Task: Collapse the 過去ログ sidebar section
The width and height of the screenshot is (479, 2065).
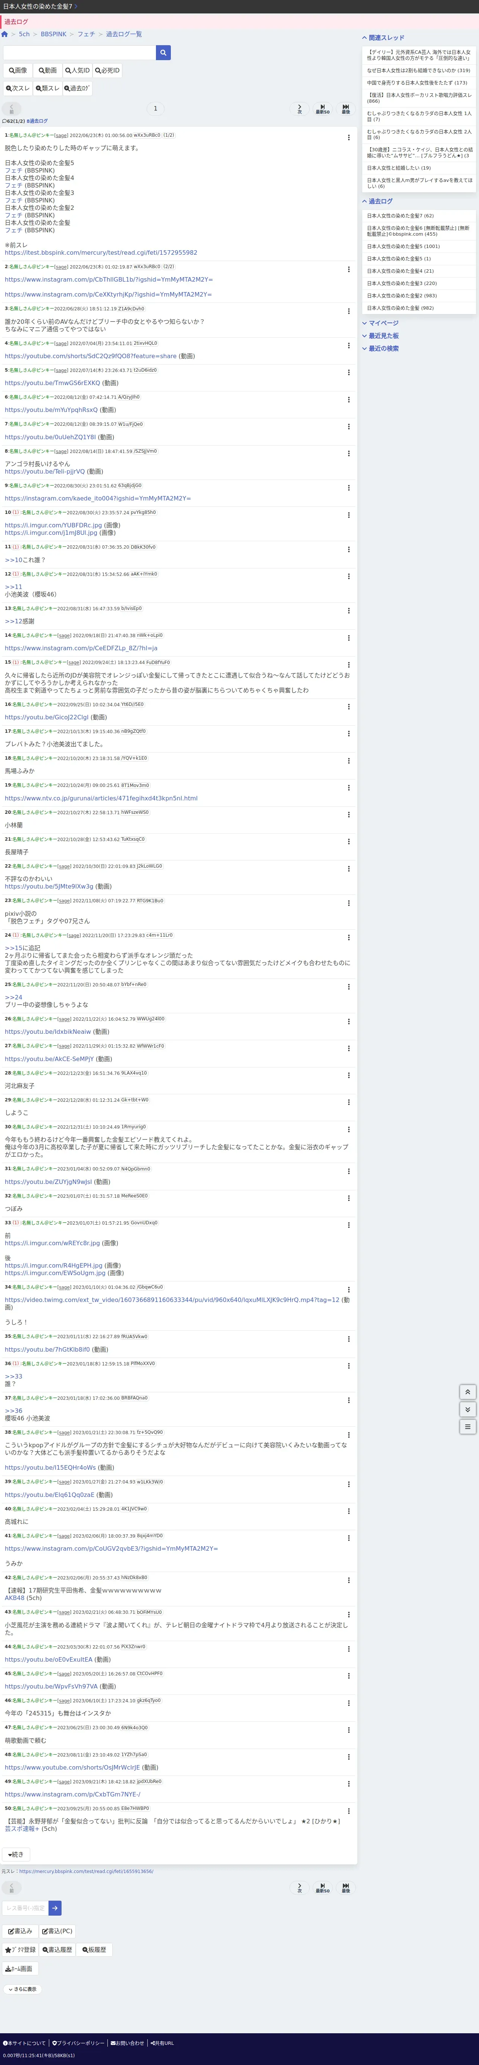Action: pyautogui.click(x=378, y=201)
